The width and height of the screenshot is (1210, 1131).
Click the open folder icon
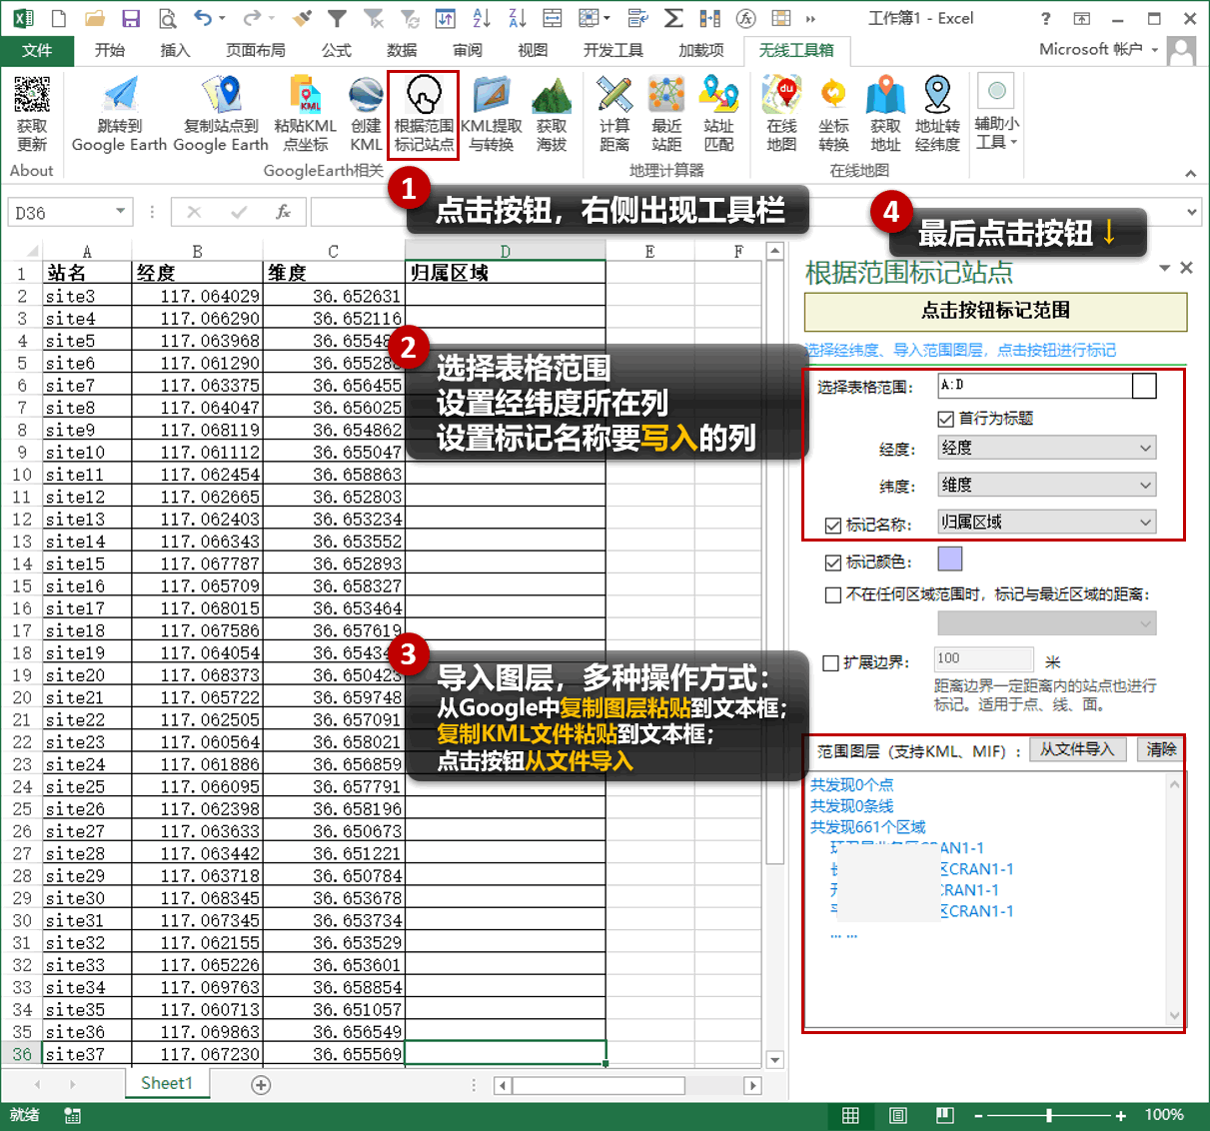(x=95, y=18)
